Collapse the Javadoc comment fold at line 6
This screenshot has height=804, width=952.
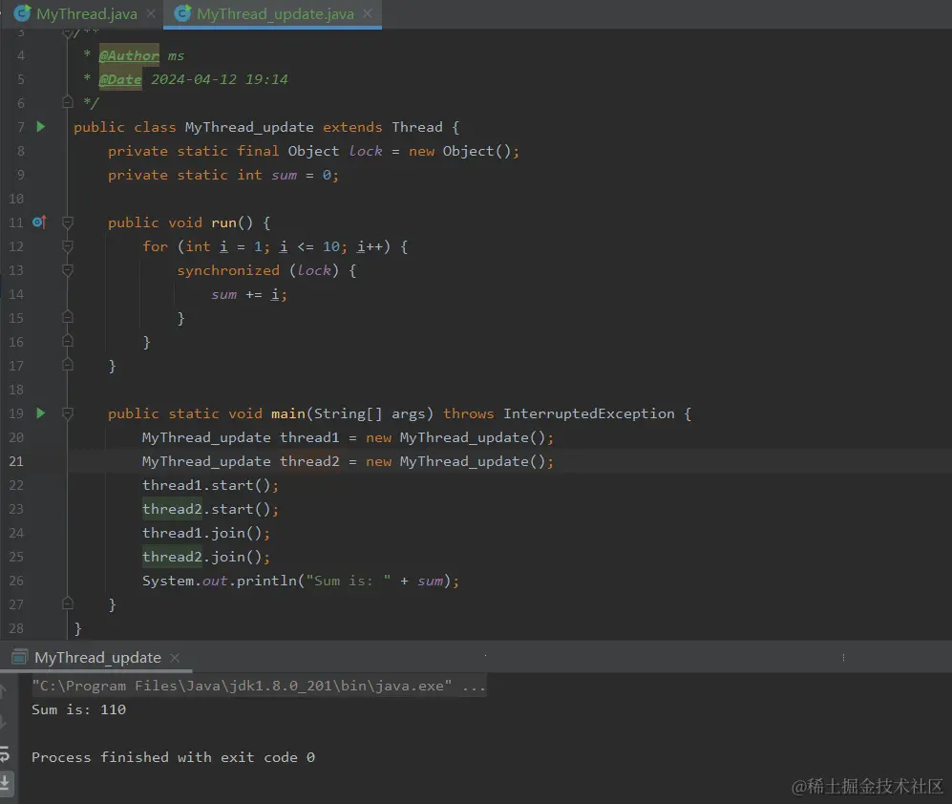68,102
